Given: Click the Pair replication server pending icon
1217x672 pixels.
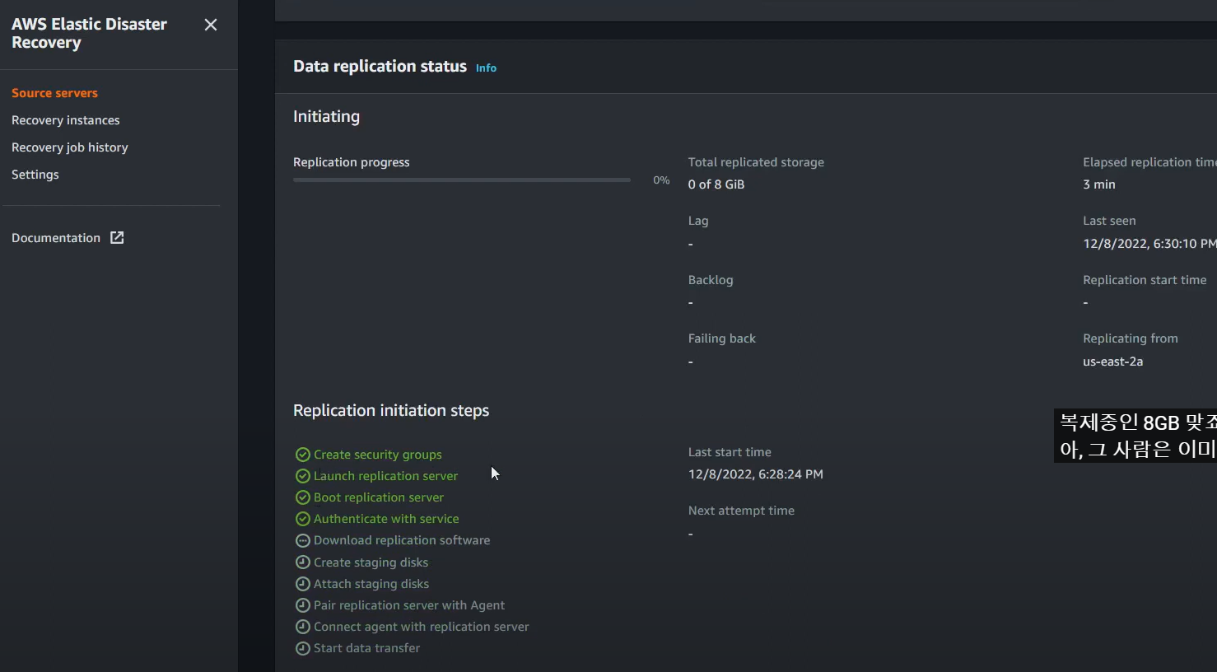Looking at the screenshot, I should pyautogui.click(x=302, y=605).
